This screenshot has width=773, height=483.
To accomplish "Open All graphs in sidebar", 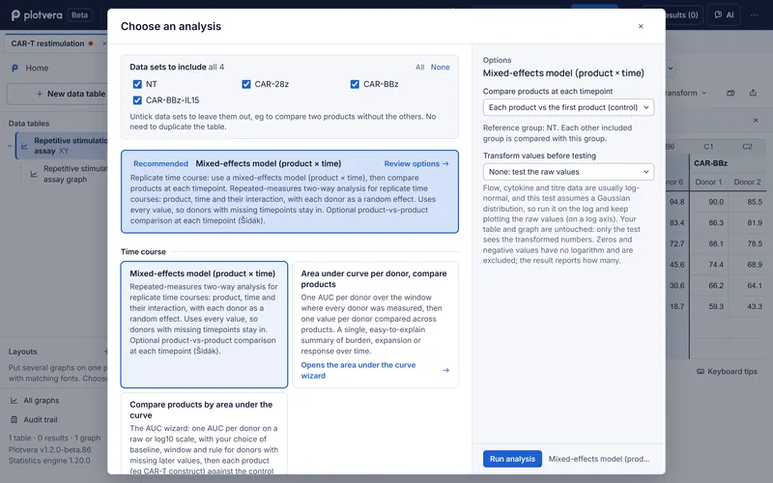I will point(42,401).
